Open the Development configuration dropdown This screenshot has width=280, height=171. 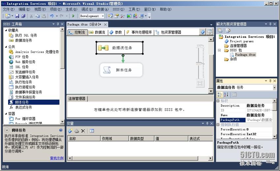[x=103, y=16]
